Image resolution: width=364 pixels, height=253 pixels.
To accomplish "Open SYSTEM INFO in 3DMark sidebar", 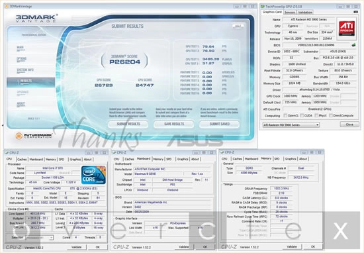I will (x=25, y=70).
